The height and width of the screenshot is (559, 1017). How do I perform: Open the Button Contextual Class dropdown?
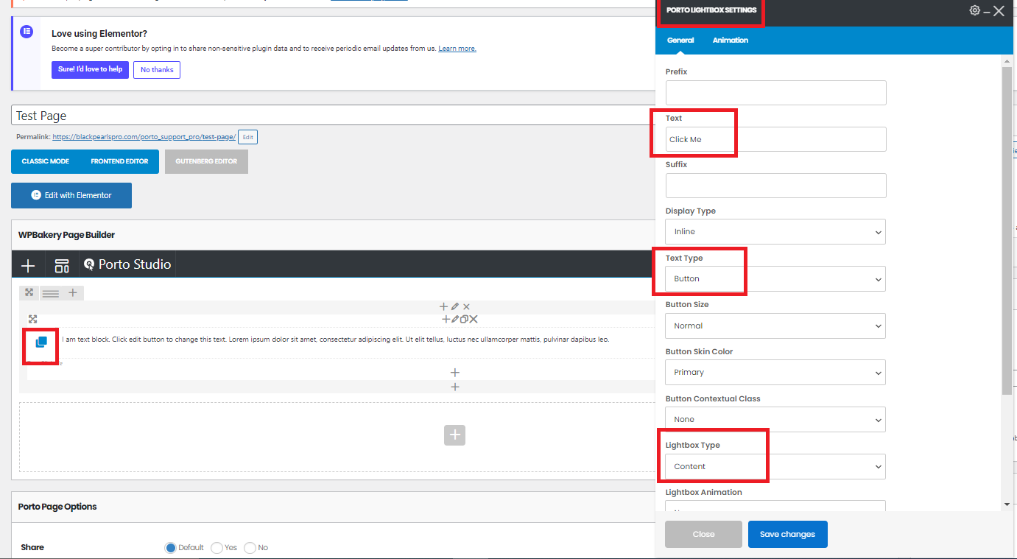tap(775, 419)
